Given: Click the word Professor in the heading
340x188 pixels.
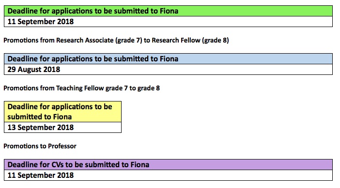Looking at the screenshot, I should (62, 146).
